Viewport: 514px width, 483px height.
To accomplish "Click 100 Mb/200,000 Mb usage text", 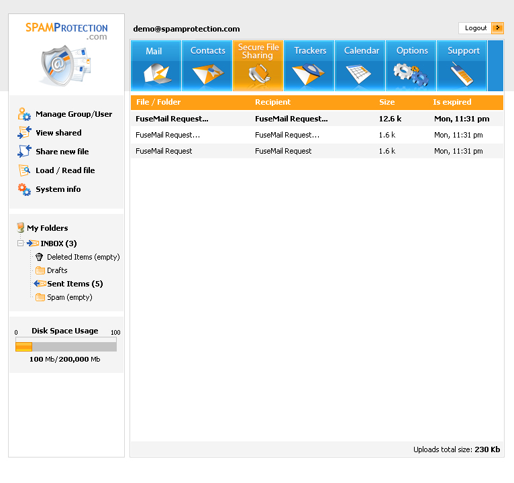I will [65, 359].
